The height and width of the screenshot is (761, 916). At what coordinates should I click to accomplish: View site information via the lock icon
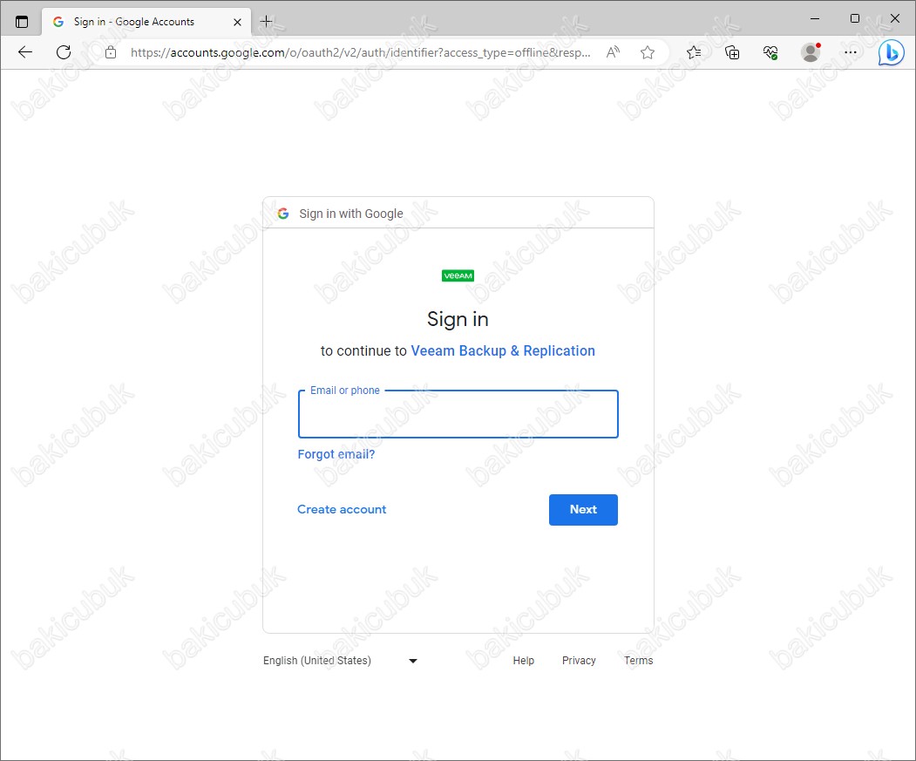coord(111,52)
